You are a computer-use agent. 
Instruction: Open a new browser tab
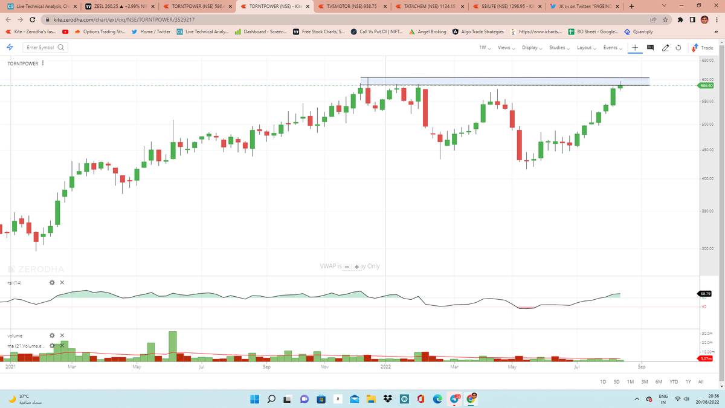(631, 7)
